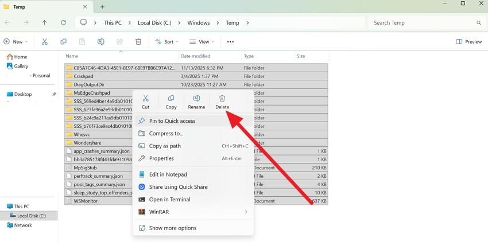488x245 pixels.
Task: Select the Personal sidebar item
Action: click(41, 75)
